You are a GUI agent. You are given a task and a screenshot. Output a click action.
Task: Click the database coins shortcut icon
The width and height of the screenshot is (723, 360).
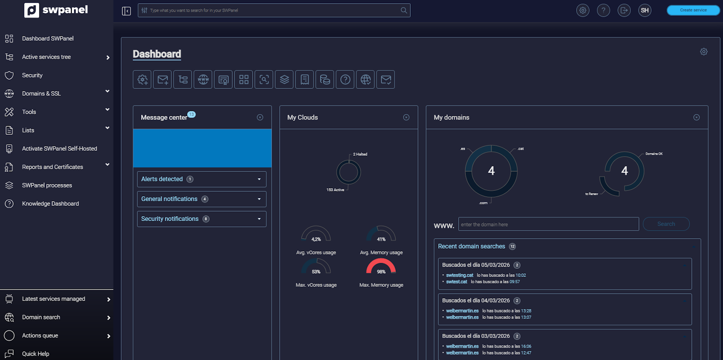pyautogui.click(x=325, y=80)
